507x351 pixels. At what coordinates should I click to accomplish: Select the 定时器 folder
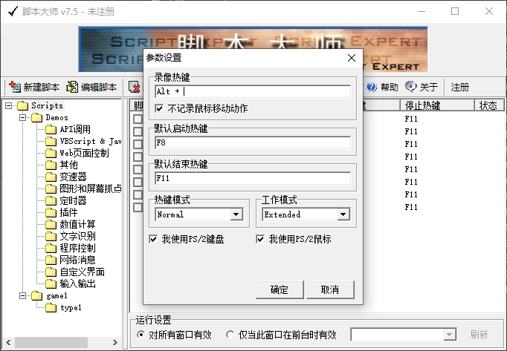tap(66, 200)
